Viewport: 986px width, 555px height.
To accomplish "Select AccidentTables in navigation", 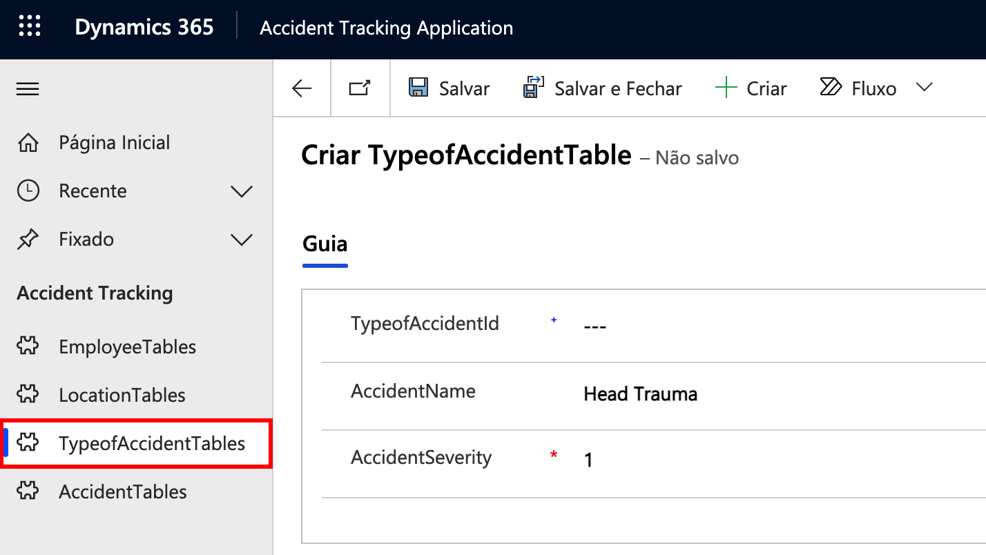I will (123, 491).
